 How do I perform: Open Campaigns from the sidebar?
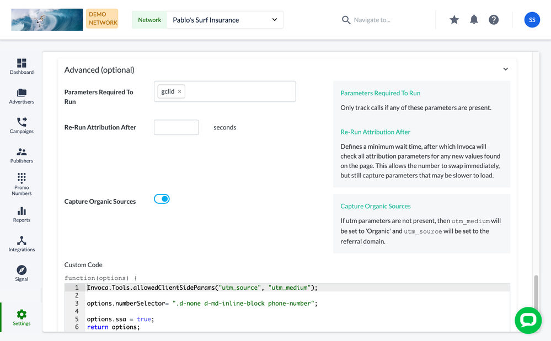pos(22,125)
